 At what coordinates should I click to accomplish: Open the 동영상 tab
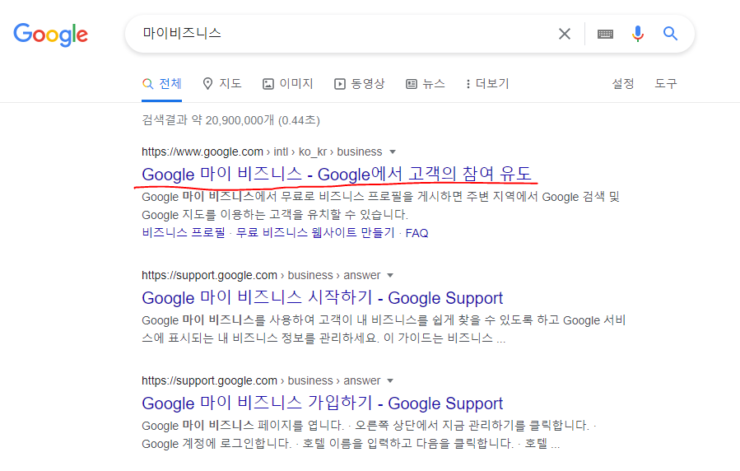360,84
